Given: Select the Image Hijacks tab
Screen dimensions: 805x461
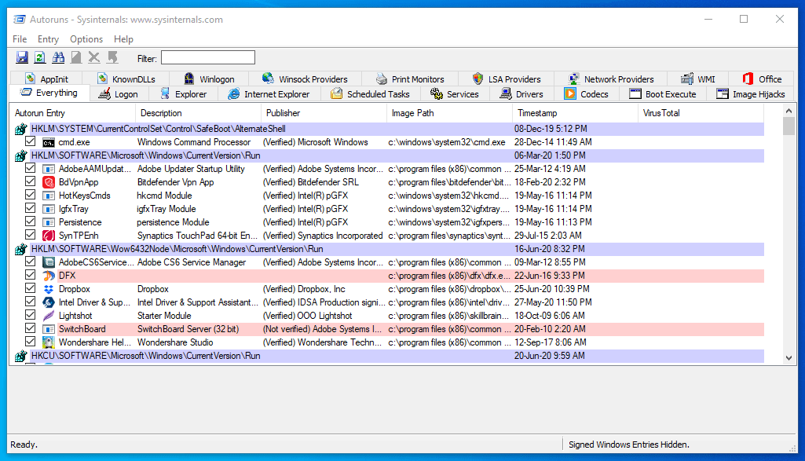Looking at the screenshot, I should [751, 94].
